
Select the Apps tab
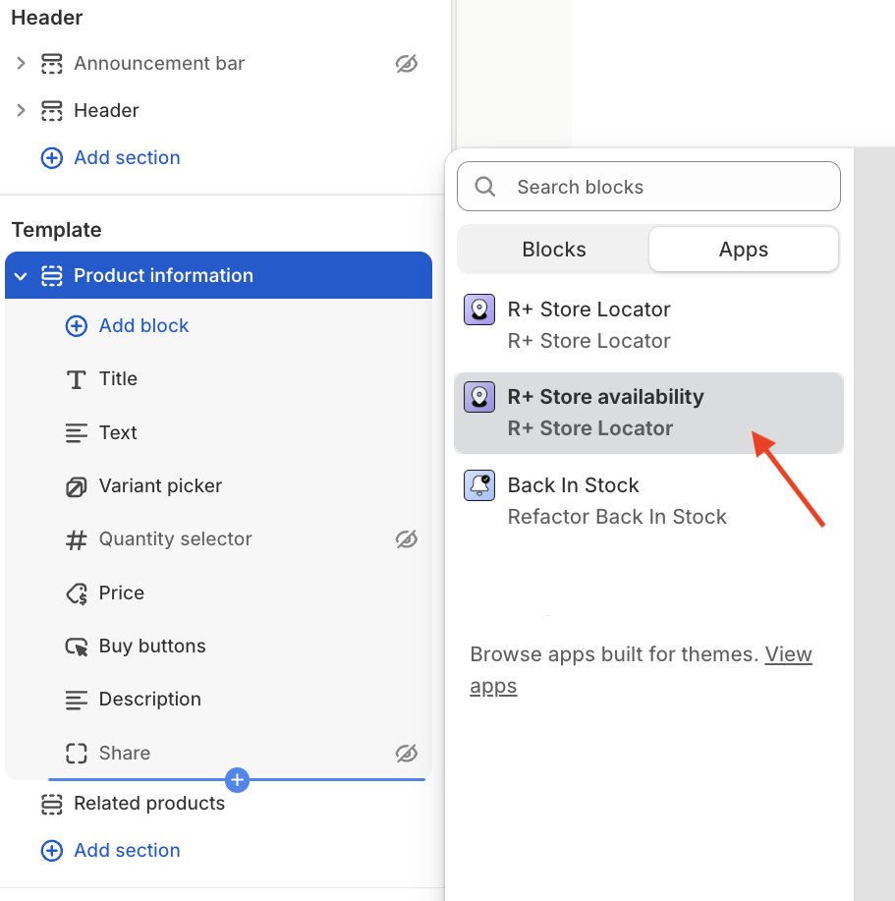[x=744, y=250]
